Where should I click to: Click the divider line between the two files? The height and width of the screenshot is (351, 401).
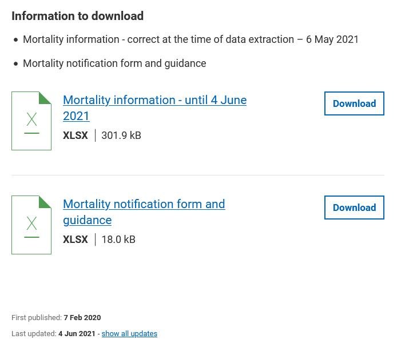coord(197,175)
